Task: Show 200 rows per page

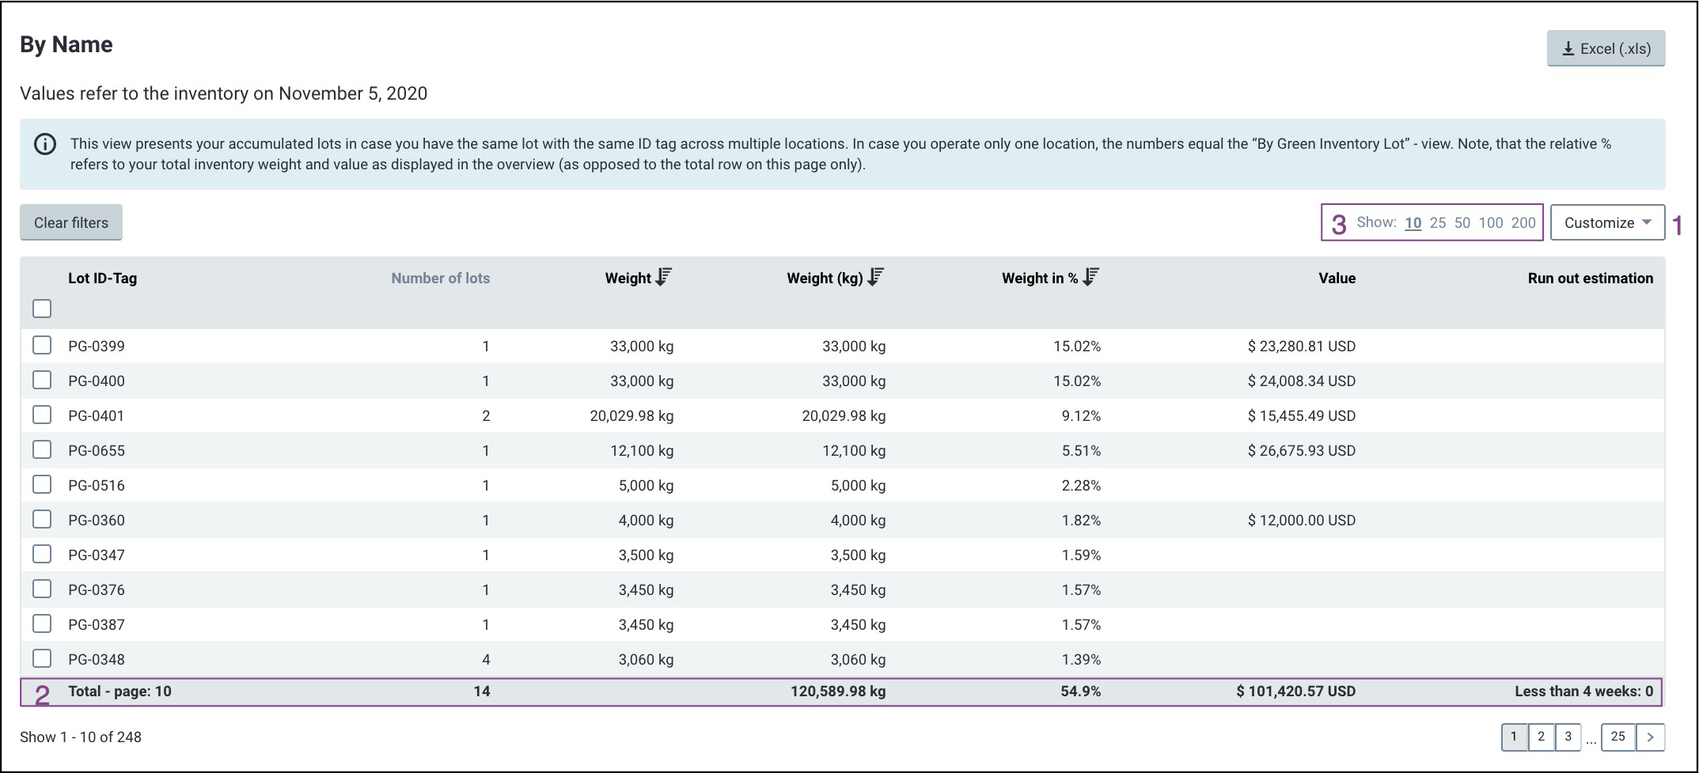Action: 1523,223
